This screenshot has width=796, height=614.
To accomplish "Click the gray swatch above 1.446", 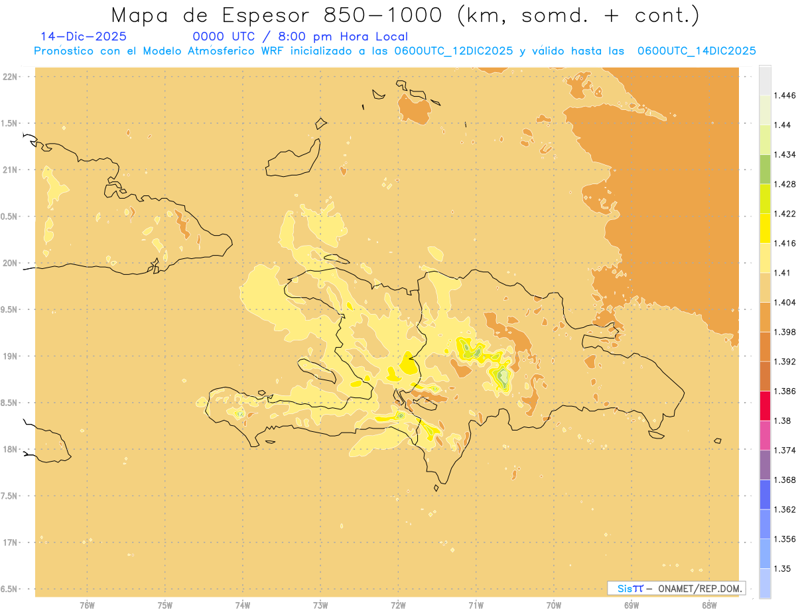I will pos(765,80).
